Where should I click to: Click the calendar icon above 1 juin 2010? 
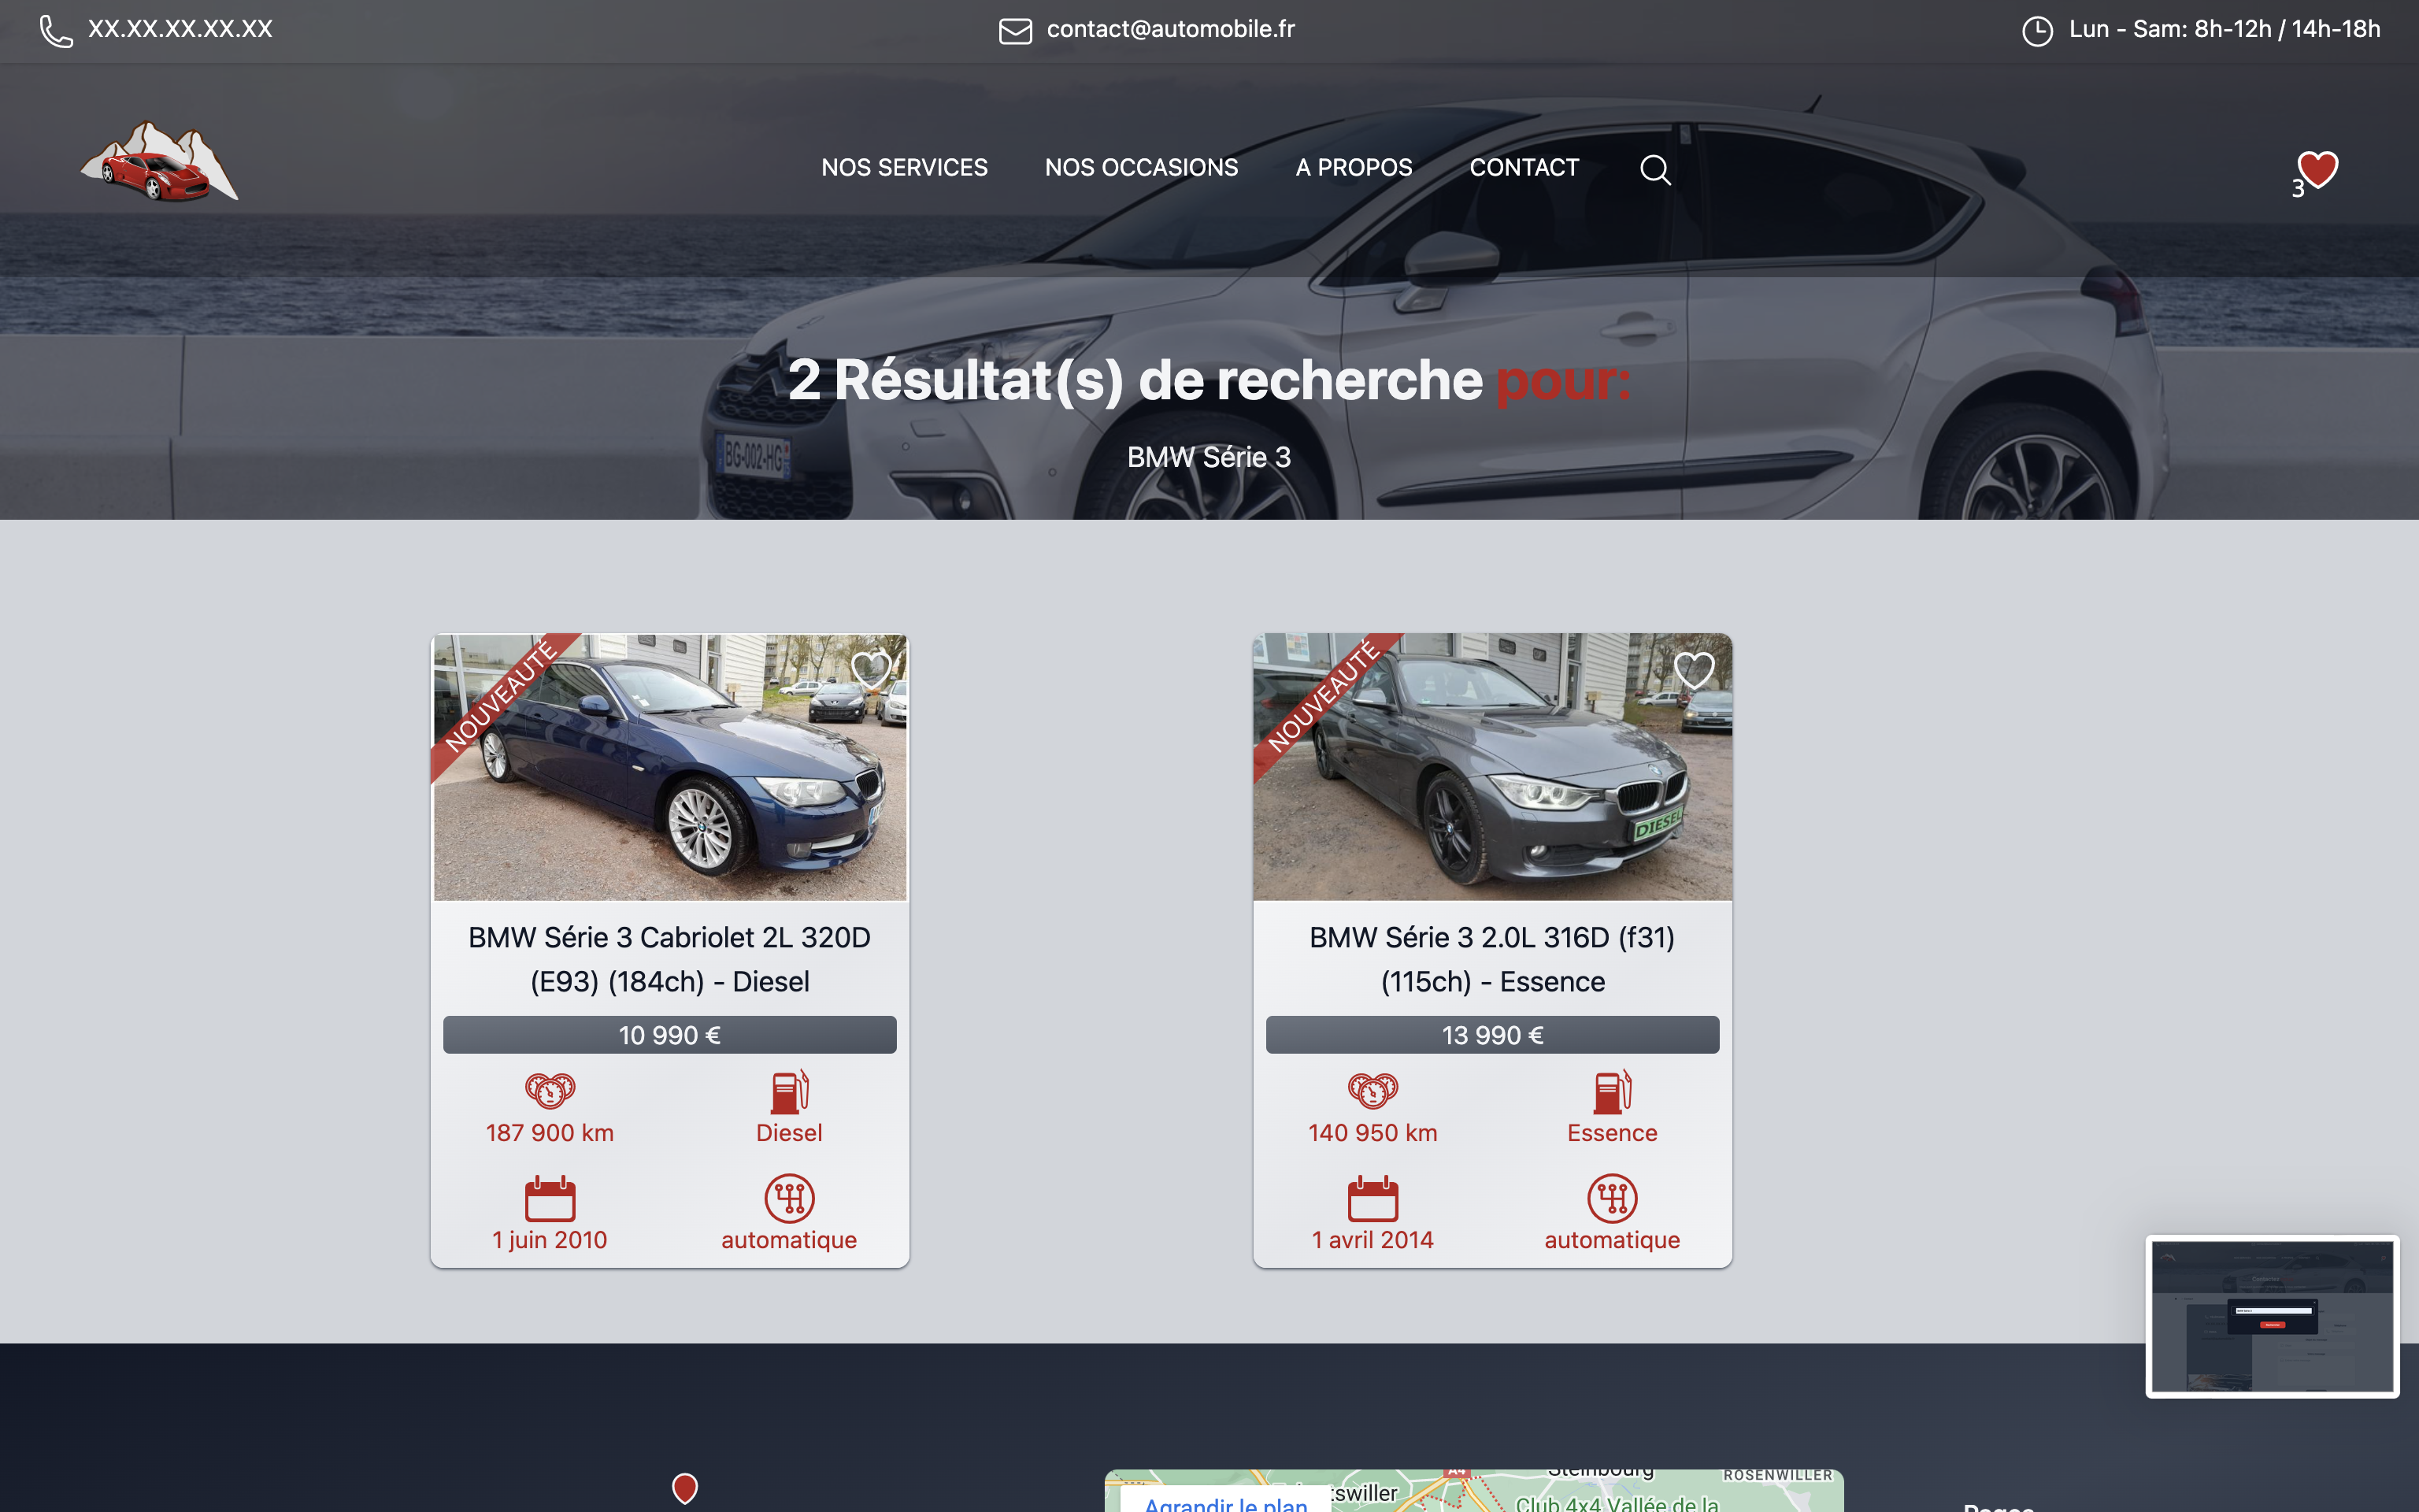[550, 1198]
